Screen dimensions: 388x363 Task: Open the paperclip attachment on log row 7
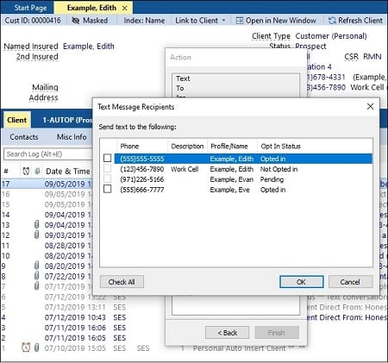36,286
